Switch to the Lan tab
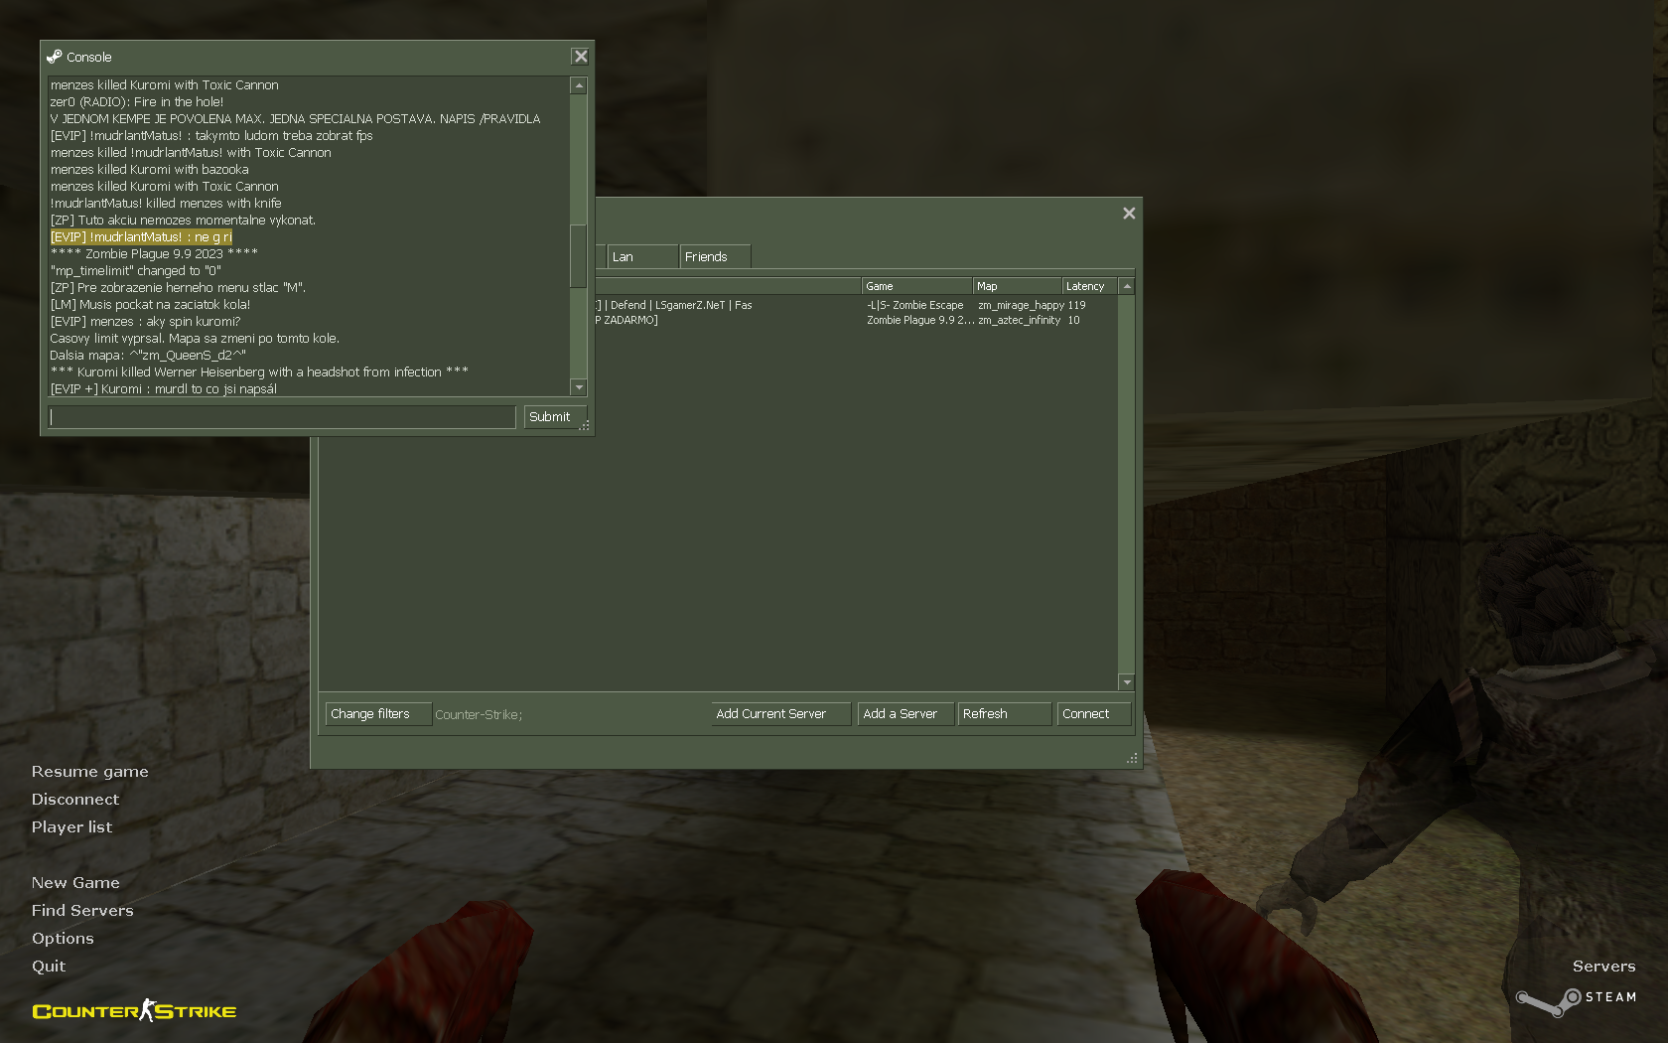The height and width of the screenshot is (1043, 1668). 640,257
